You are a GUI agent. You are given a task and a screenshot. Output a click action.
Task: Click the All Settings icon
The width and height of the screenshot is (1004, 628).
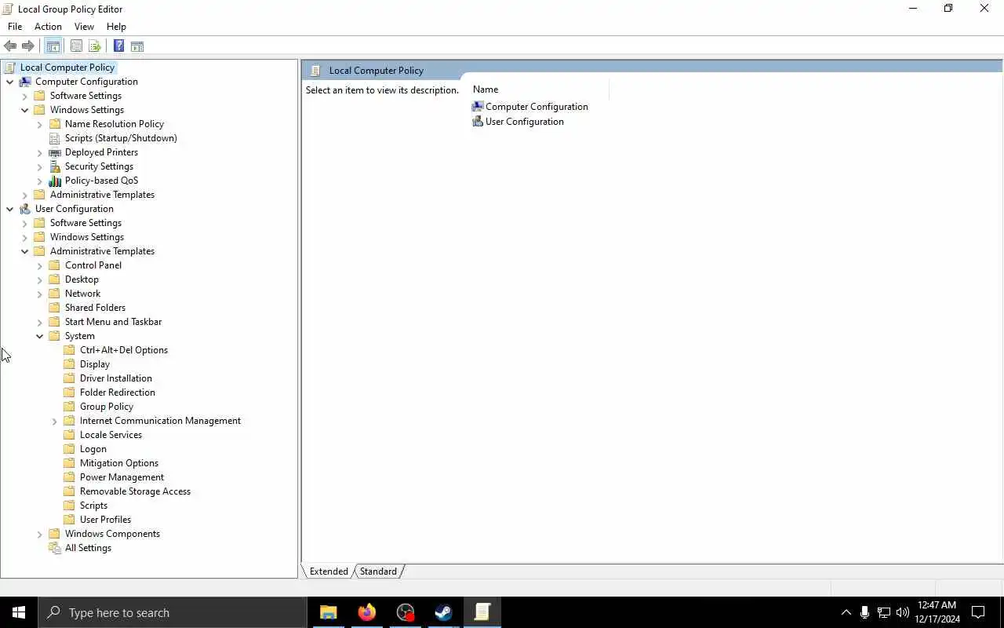[55, 548]
